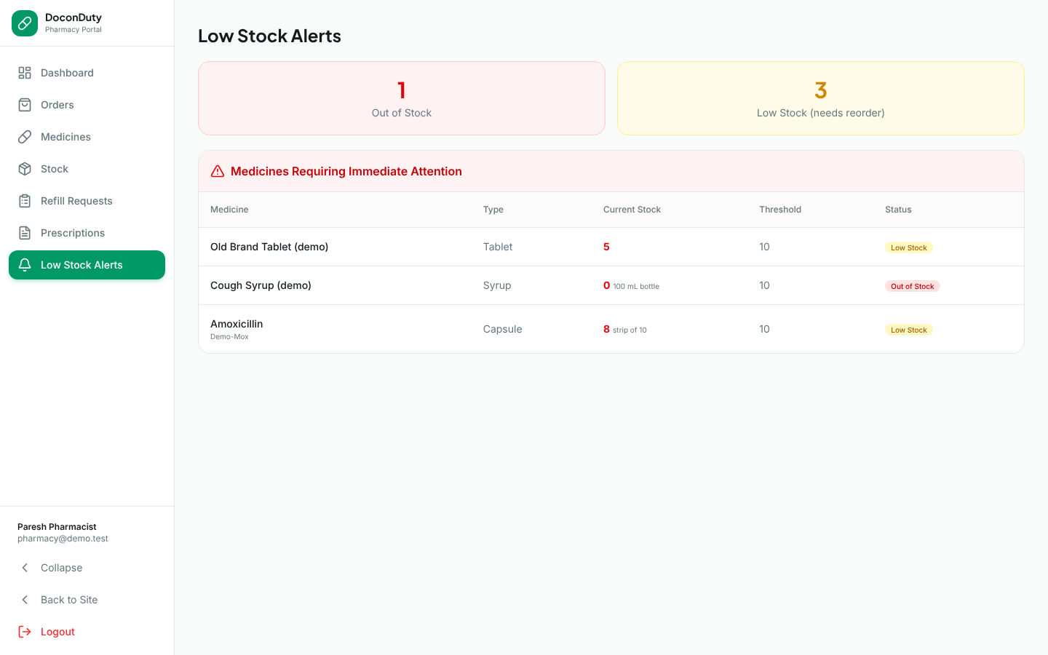Click Cough Syrup stock value 0
Image resolution: width=1048 pixels, height=655 pixels.
tap(606, 285)
